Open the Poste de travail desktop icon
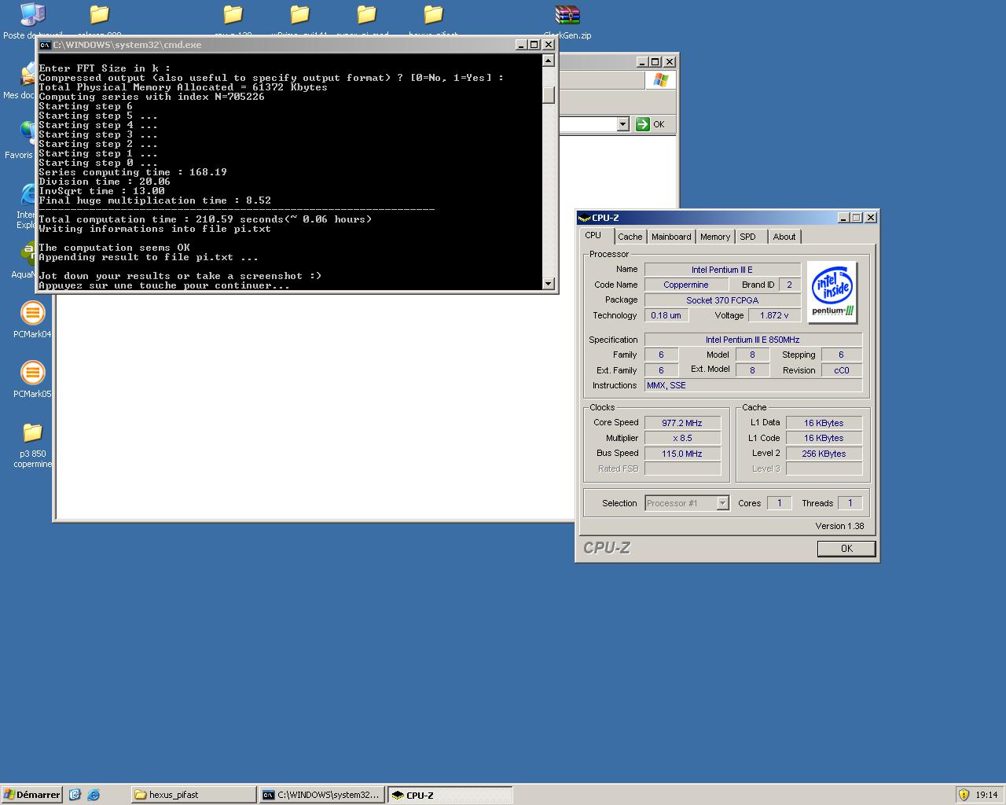Image resolution: width=1006 pixels, height=805 pixels. point(32,16)
